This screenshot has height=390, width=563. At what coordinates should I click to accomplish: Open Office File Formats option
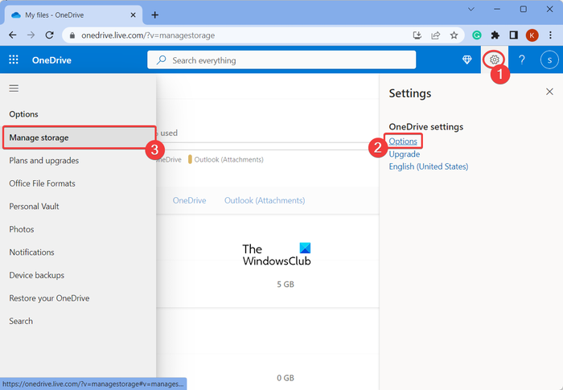[42, 183]
